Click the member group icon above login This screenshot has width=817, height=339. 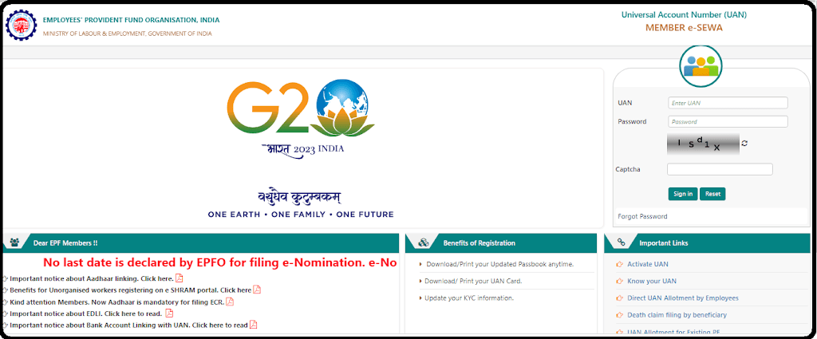coord(701,65)
